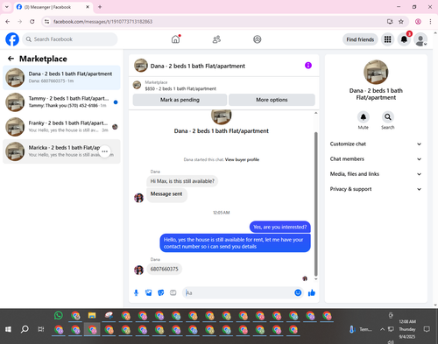Send a thumbs-up like
Screen dimensions: 438x344
click(312, 292)
